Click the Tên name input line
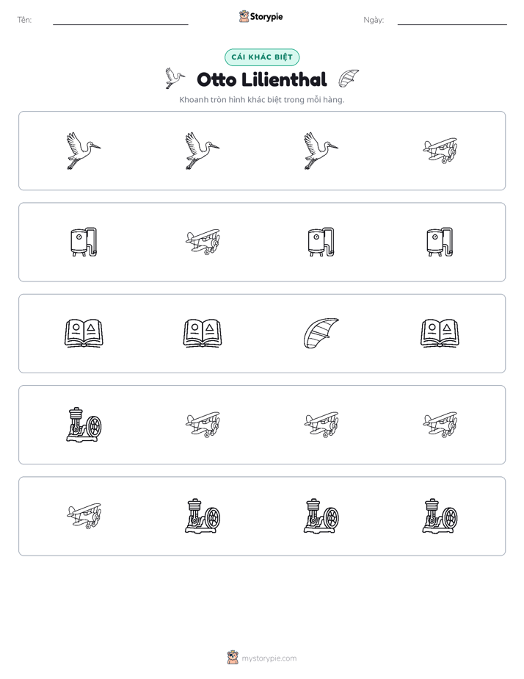The height and width of the screenshot is (679, 524). point(120,21)
